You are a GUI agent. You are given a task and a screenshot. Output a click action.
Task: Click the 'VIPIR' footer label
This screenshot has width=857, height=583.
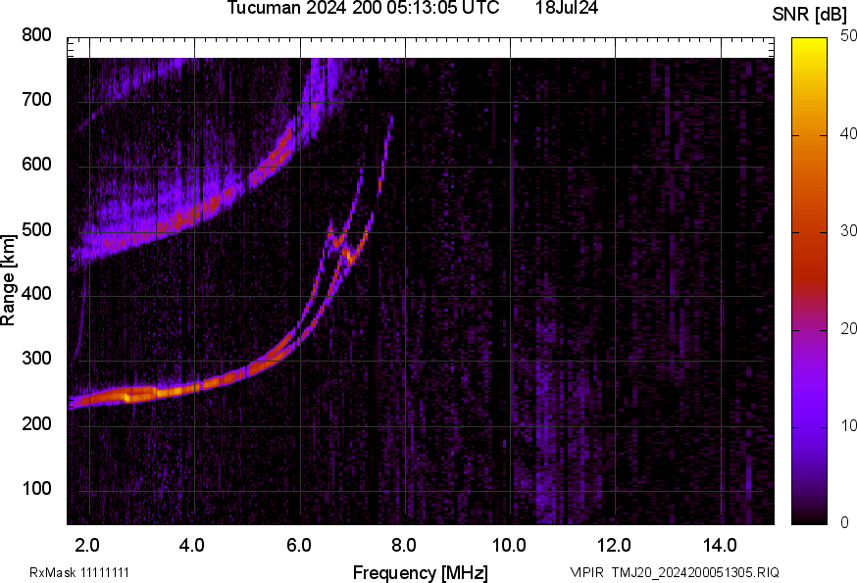[x=587, y=572]
